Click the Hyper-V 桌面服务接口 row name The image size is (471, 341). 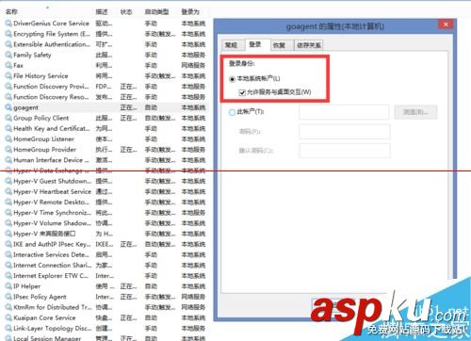pyautogui.click(x=44, y=234)
